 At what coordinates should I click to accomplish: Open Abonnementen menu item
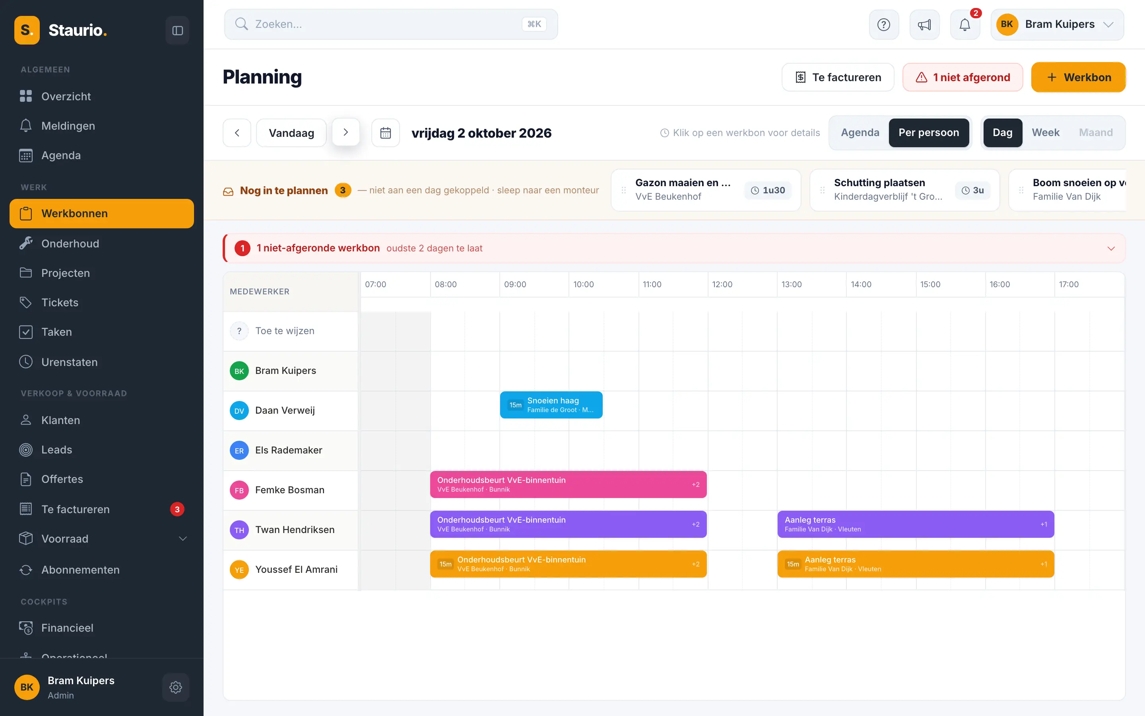point(102,570)
